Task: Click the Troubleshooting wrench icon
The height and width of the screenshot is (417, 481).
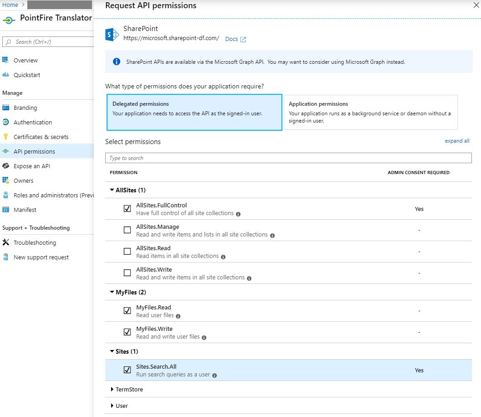Action: (x=5, y=242)
